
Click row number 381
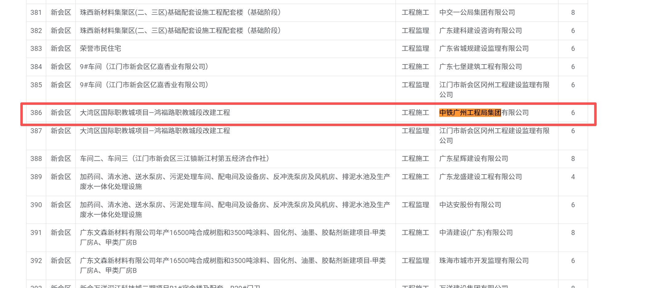[x=36, y=13]
